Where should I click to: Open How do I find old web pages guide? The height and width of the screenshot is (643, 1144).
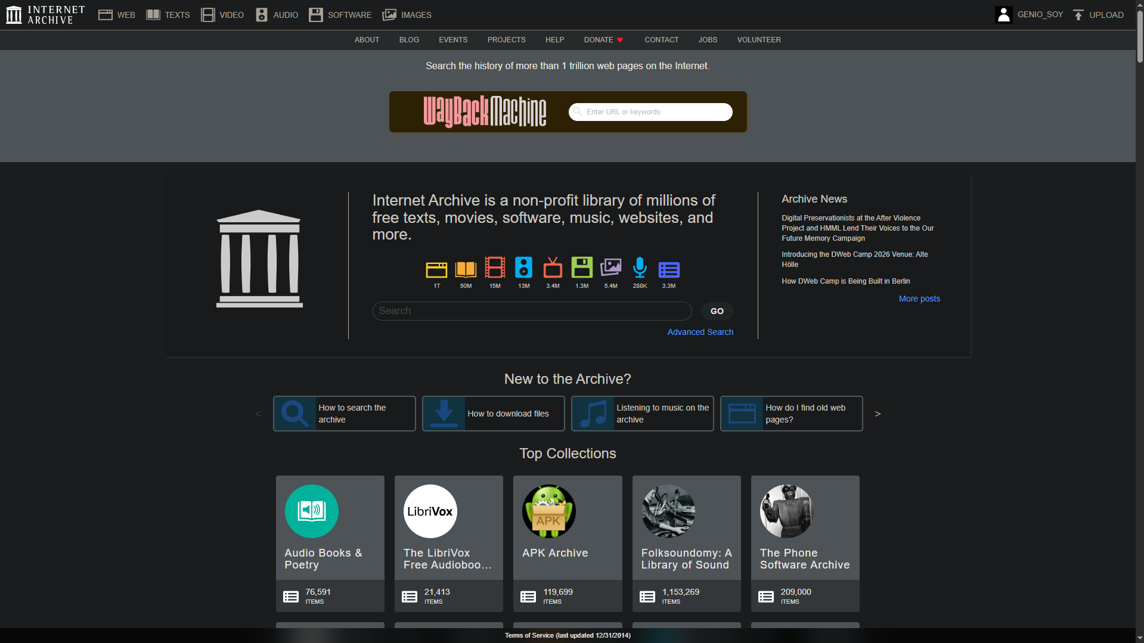point(791,414)
